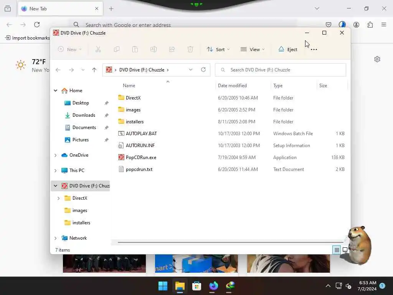393x295 pixels.
Task: Click the Date modified column header
Action: pyautogui.click(x=232, y=86)
